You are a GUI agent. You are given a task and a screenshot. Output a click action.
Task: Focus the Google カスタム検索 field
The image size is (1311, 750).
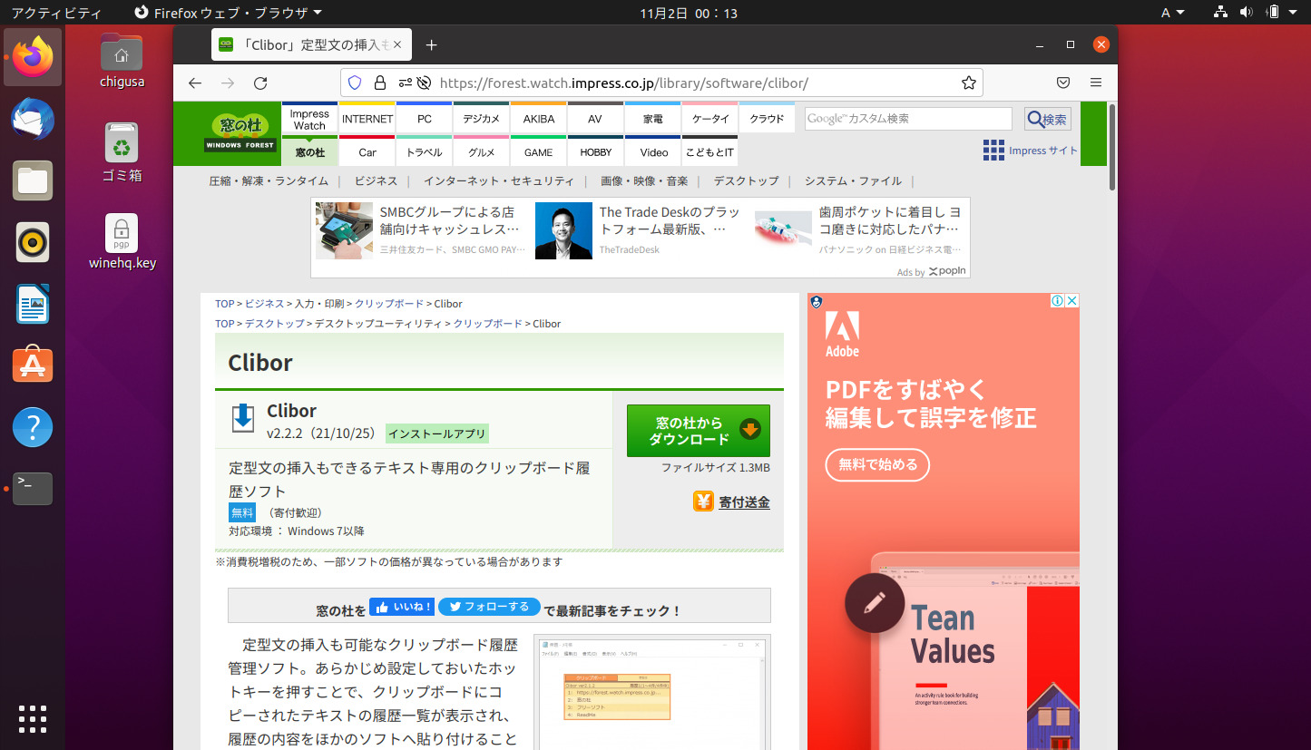pos(908,119)
